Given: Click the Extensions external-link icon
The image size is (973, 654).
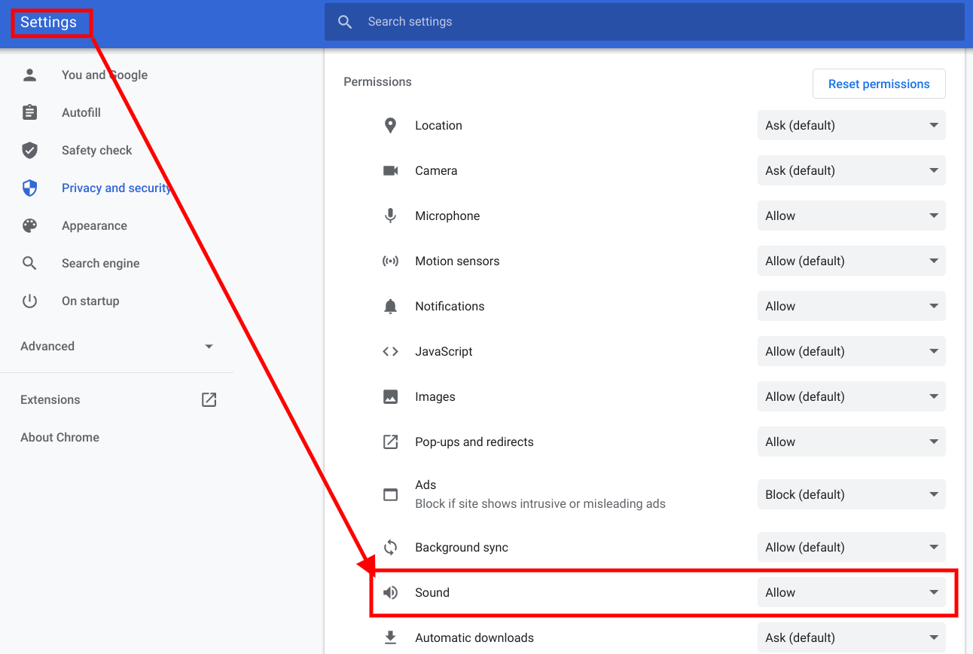Looking at the screenshot, I should (x=209, y=399).
